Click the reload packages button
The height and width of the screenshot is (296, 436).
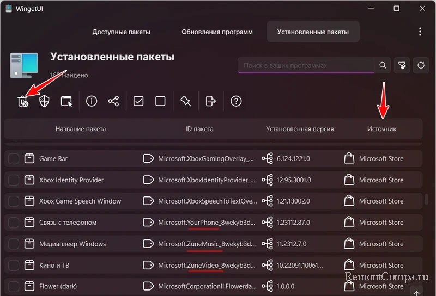(x=421, y=65)
